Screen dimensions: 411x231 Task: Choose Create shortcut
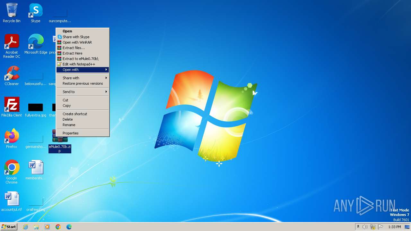[x=83, y=114]
